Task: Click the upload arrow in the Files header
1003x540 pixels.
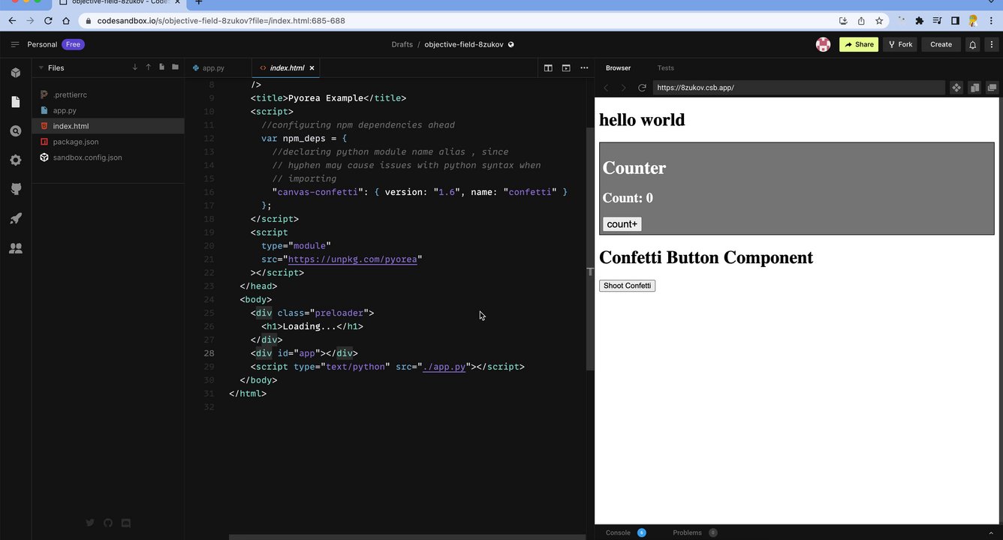Action: (149, 67)
